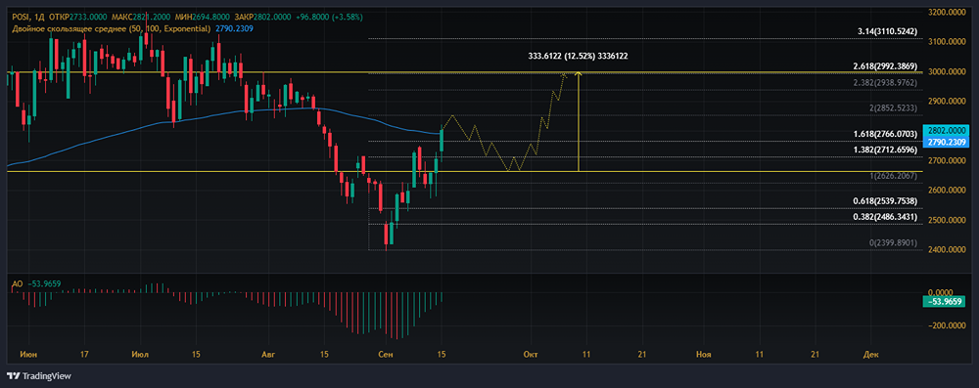The height and width of the screenshot is (388, 979).
Task: Select Fibonacci level 1(2626.2067)
Action: pos(893,177)
